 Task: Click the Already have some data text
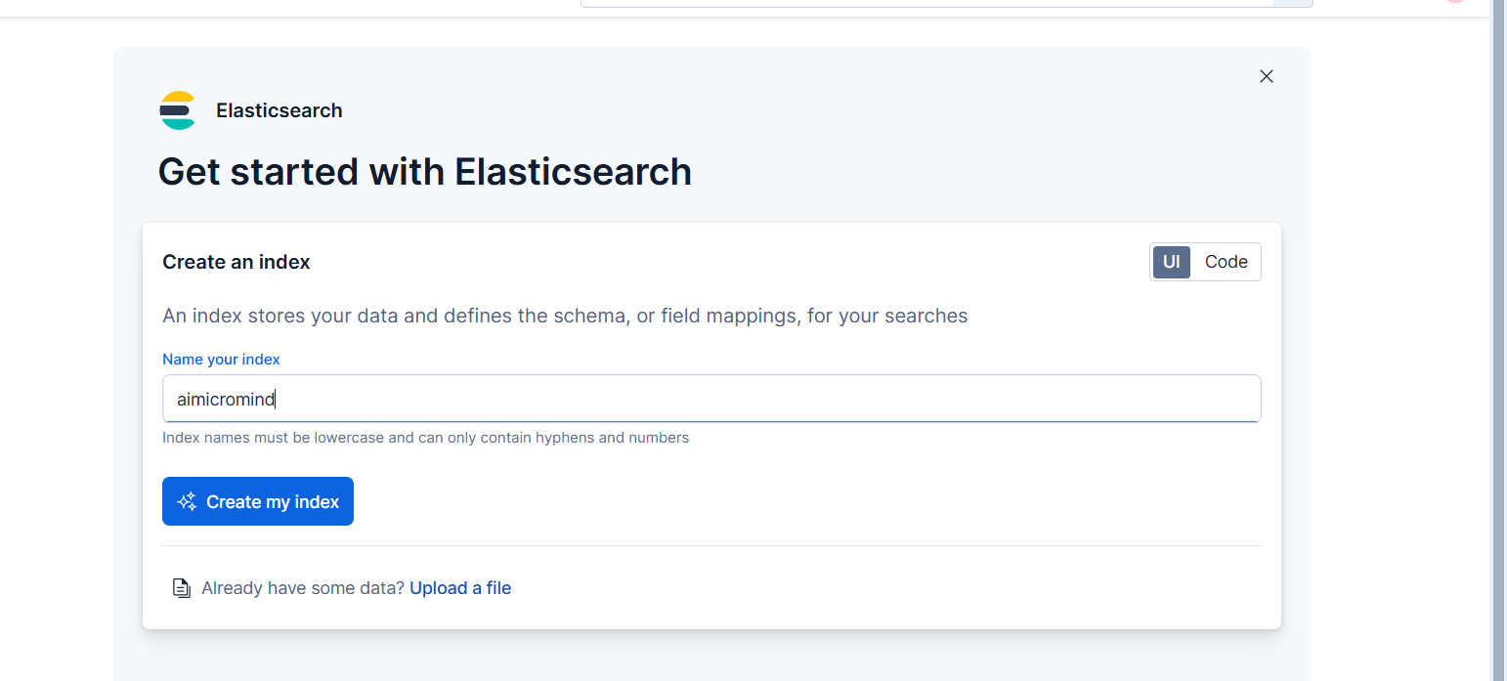click(303, 587)
